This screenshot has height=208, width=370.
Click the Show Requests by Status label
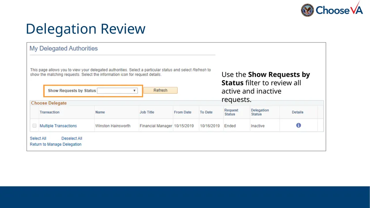72,90
